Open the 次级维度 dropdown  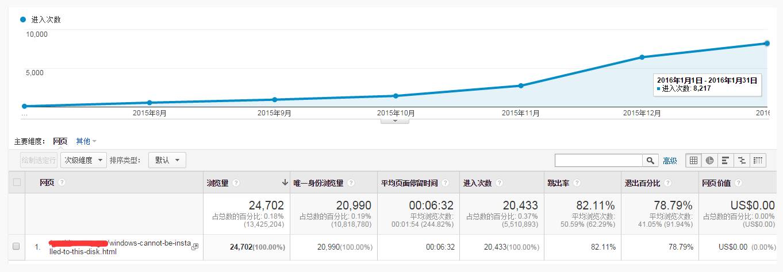(x=83, y=160)
